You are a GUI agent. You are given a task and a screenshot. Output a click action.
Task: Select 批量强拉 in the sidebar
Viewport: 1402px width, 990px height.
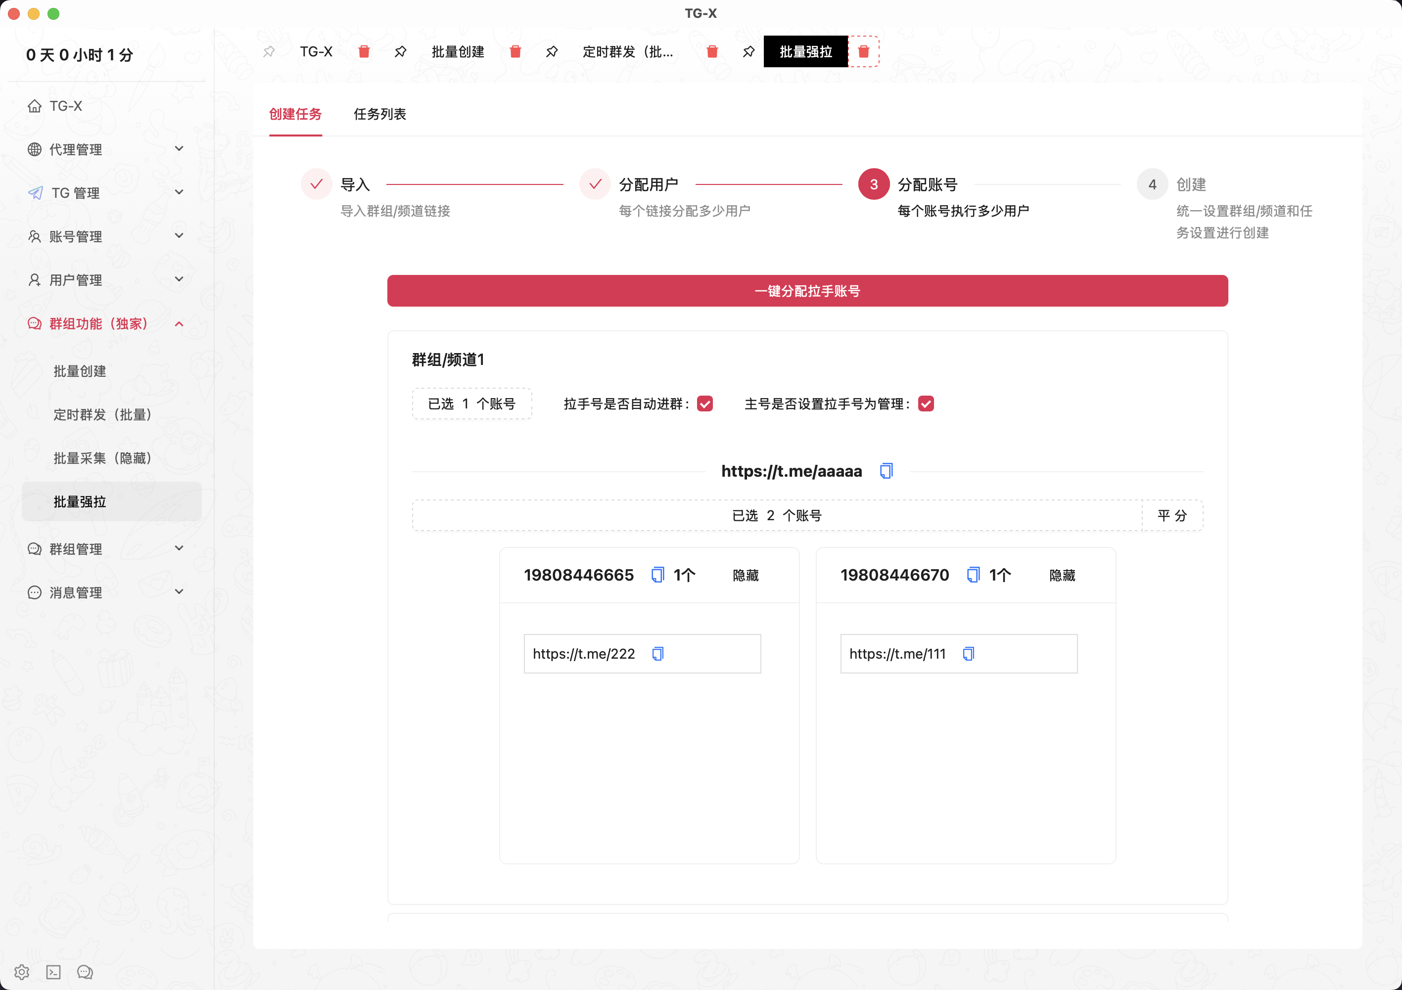point(112,502)
